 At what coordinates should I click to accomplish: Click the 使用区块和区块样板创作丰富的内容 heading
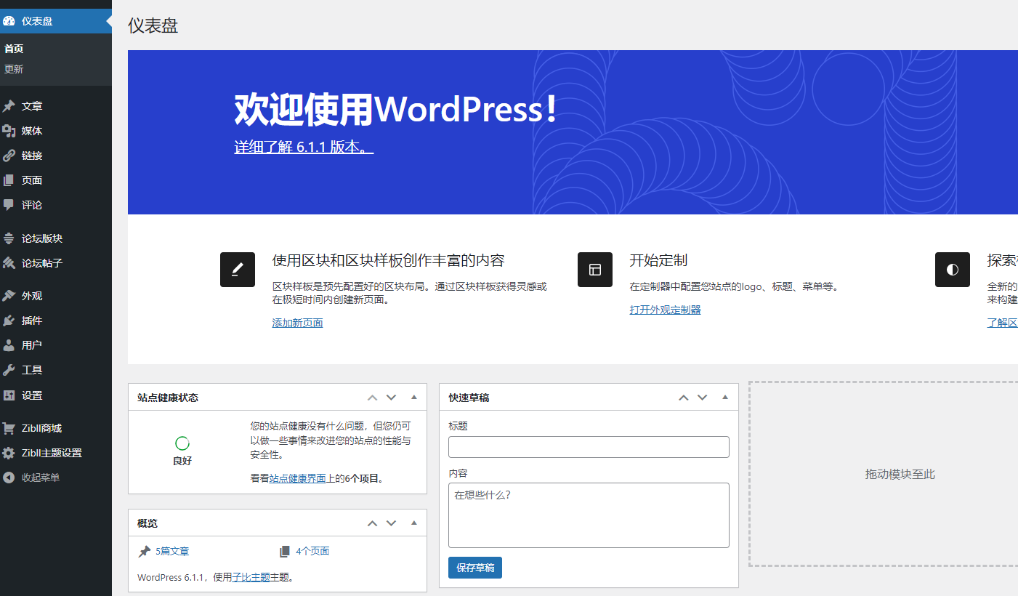388,260
